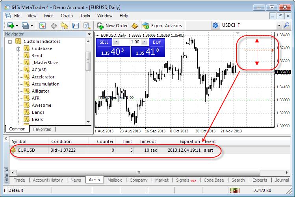Image resolution: width=295 pixels, height=197 pixels.
Task: Open the File menu
Action: pos(17,16)
